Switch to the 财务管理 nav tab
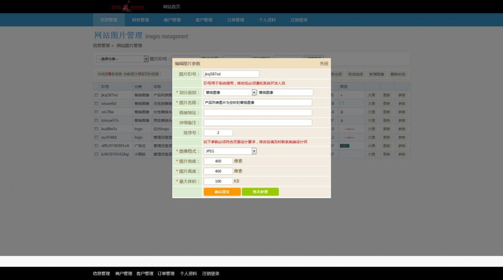The height and width of the screenshot is (280, 503). 140,20
